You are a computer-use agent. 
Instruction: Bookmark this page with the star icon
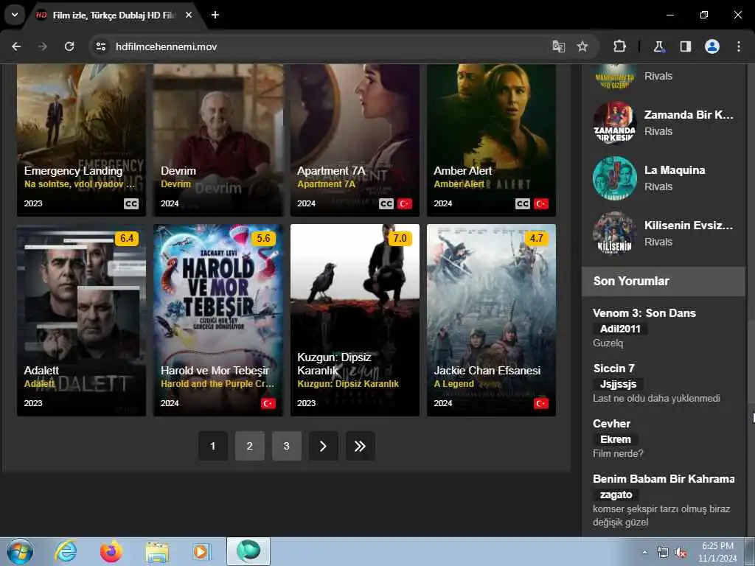click(x=582, y=46)
